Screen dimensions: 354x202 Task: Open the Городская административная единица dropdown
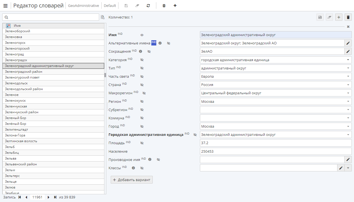[x=348, y=134]
